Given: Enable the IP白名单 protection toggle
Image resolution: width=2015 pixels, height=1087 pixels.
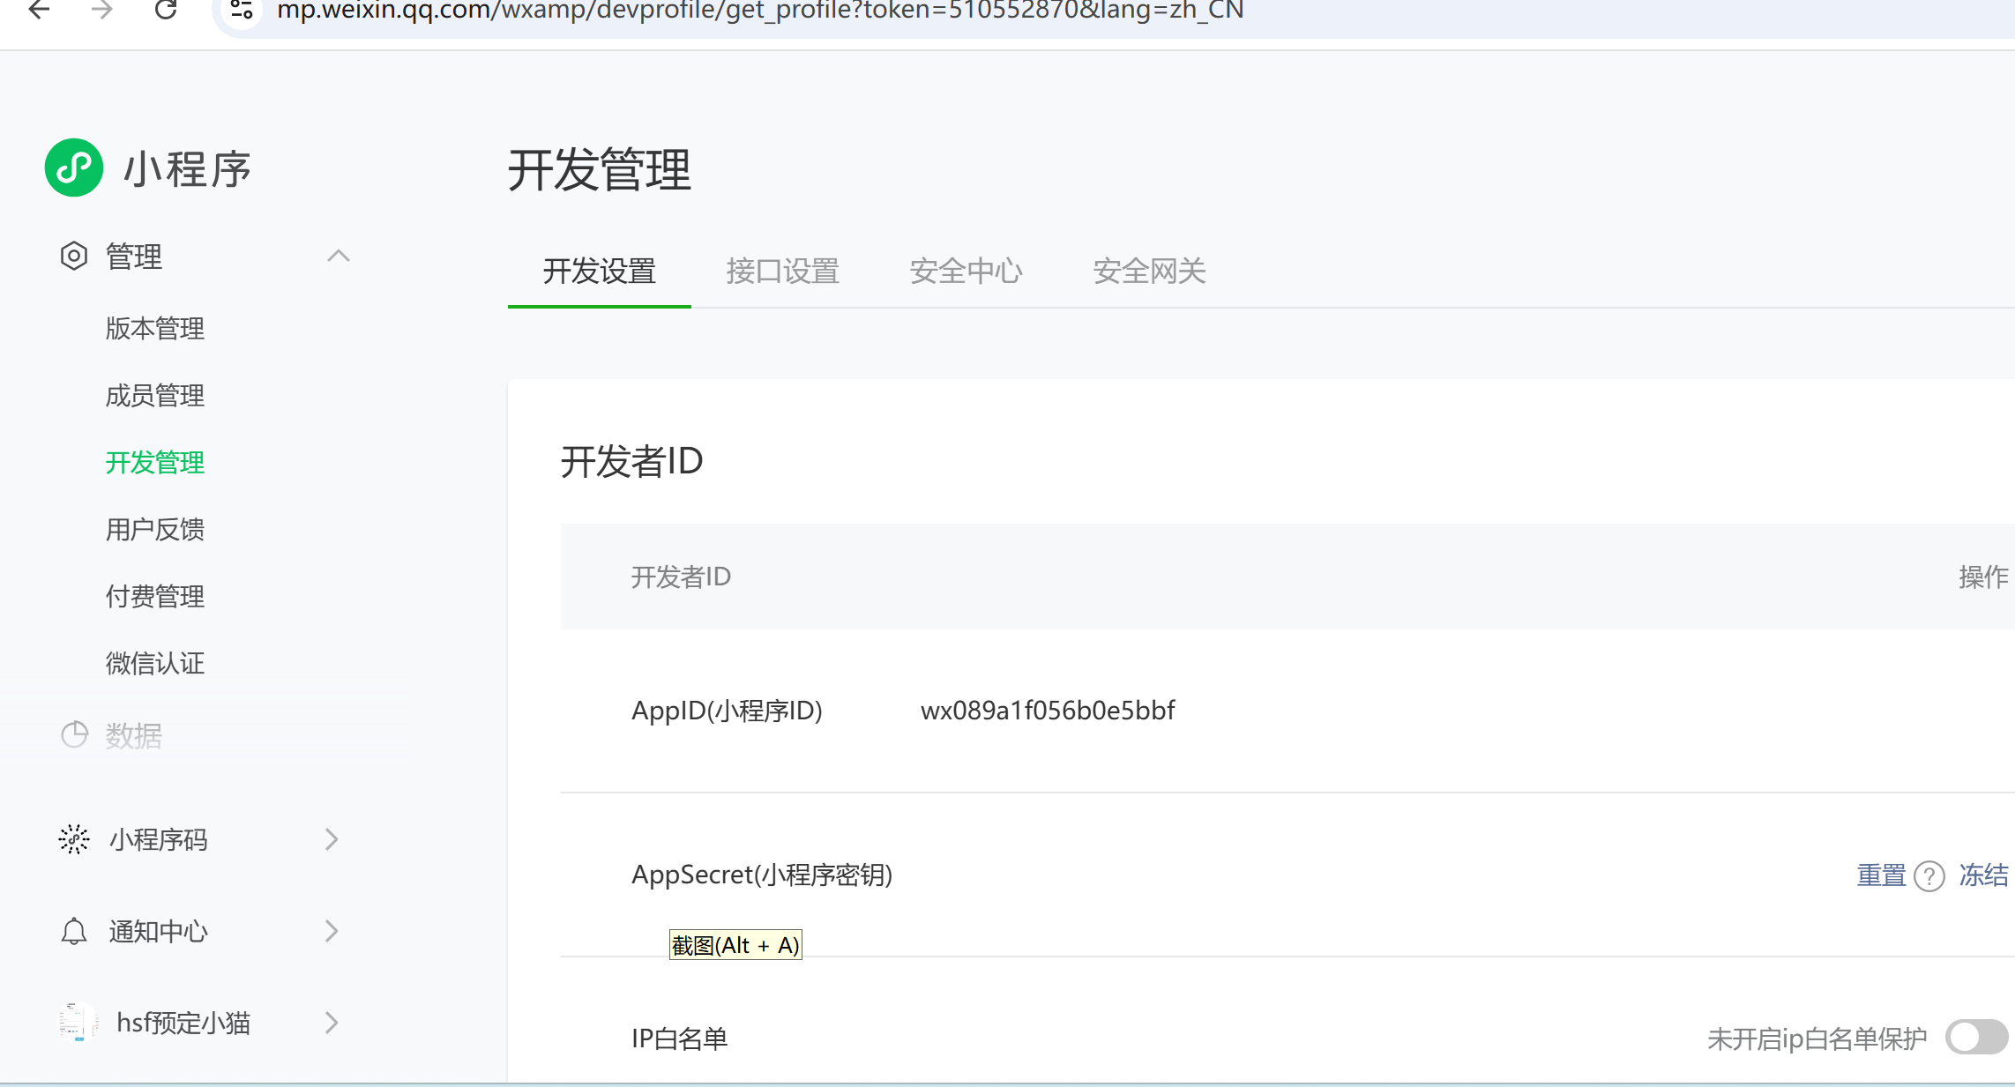Looking at the screenshot, I should [x=1976, y=1038].
